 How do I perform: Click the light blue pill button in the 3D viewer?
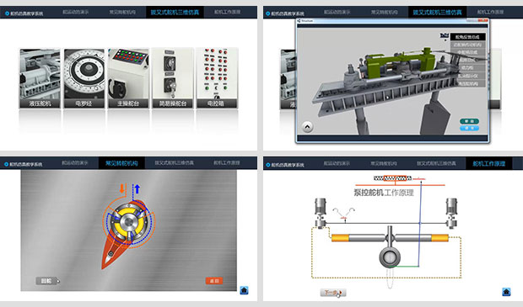[469, 128]
